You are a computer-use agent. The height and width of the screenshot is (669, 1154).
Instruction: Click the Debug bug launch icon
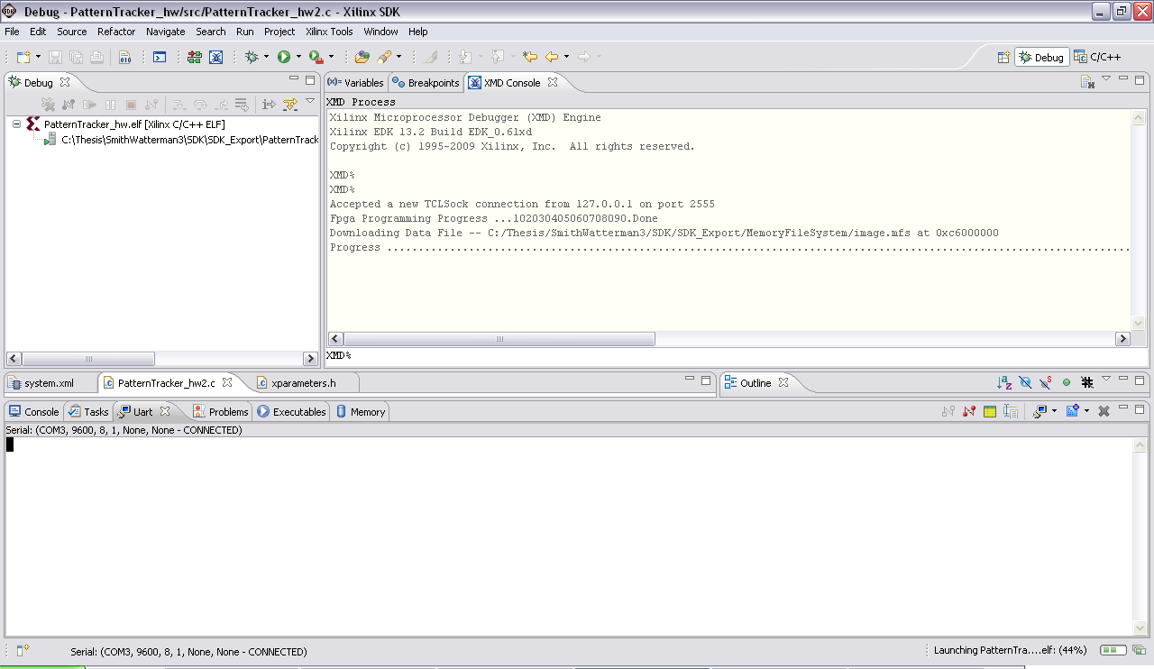[252, 57]
